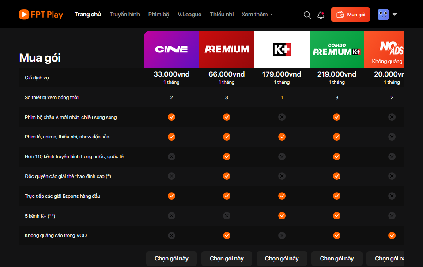
Task: Select the NO ADS package banner
Action: click(x=385, y=49)
